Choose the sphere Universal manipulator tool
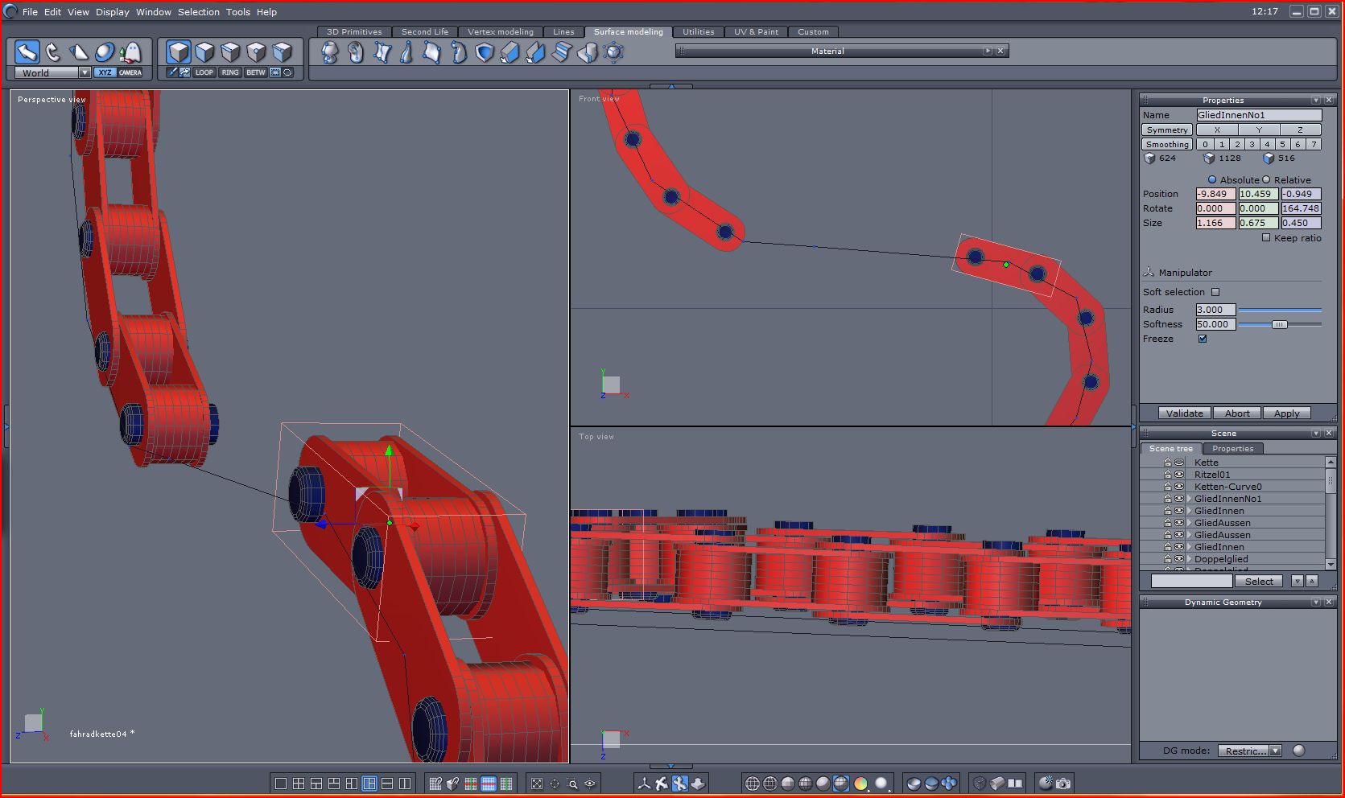The width and height of the screenshot is (1345, 798). pyautogui.click(x=105, y=52)
